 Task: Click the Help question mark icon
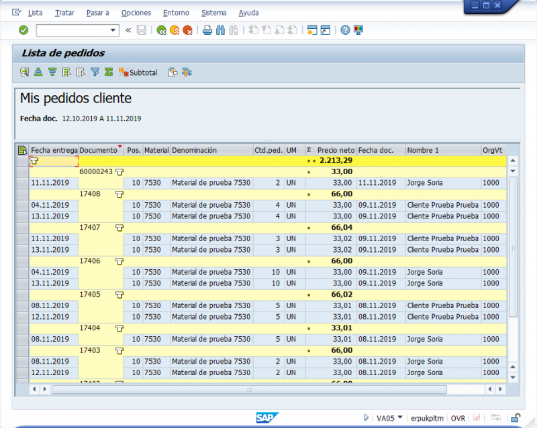pos(344,30)
